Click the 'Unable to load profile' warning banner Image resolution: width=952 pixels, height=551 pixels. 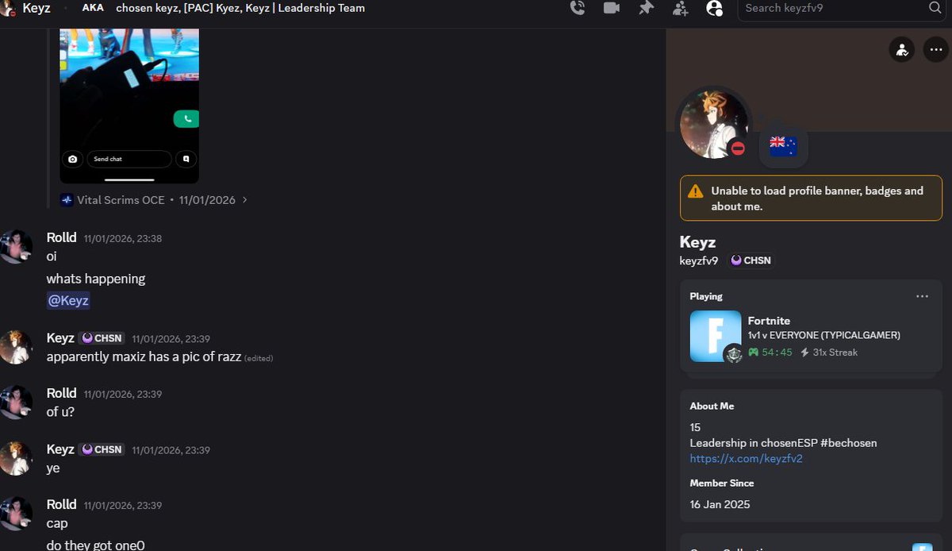(811, 198)
